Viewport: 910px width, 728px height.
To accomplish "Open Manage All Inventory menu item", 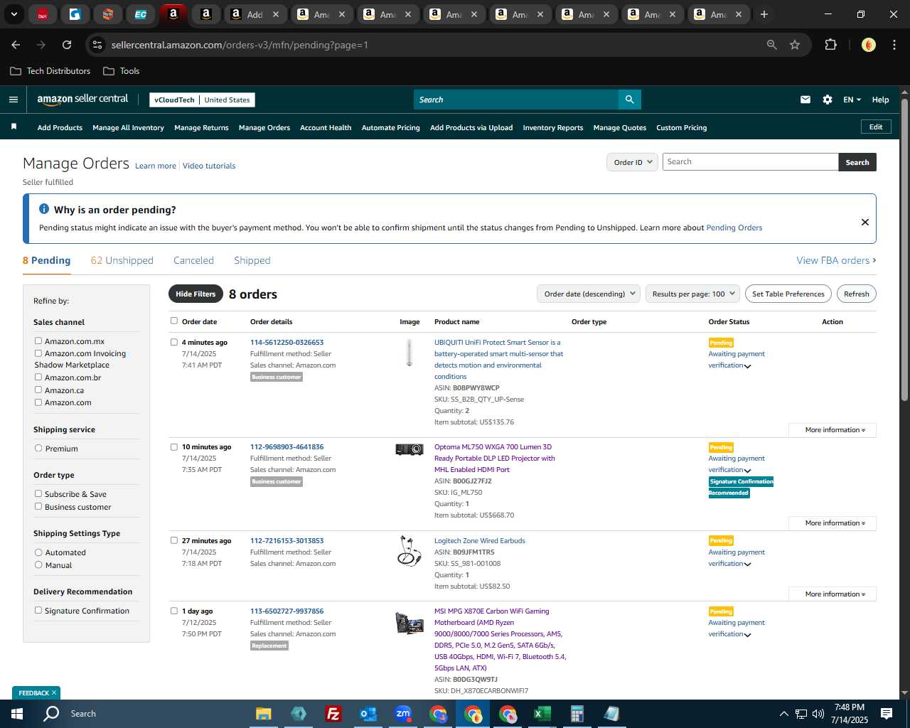I will (x=128, y=128).
